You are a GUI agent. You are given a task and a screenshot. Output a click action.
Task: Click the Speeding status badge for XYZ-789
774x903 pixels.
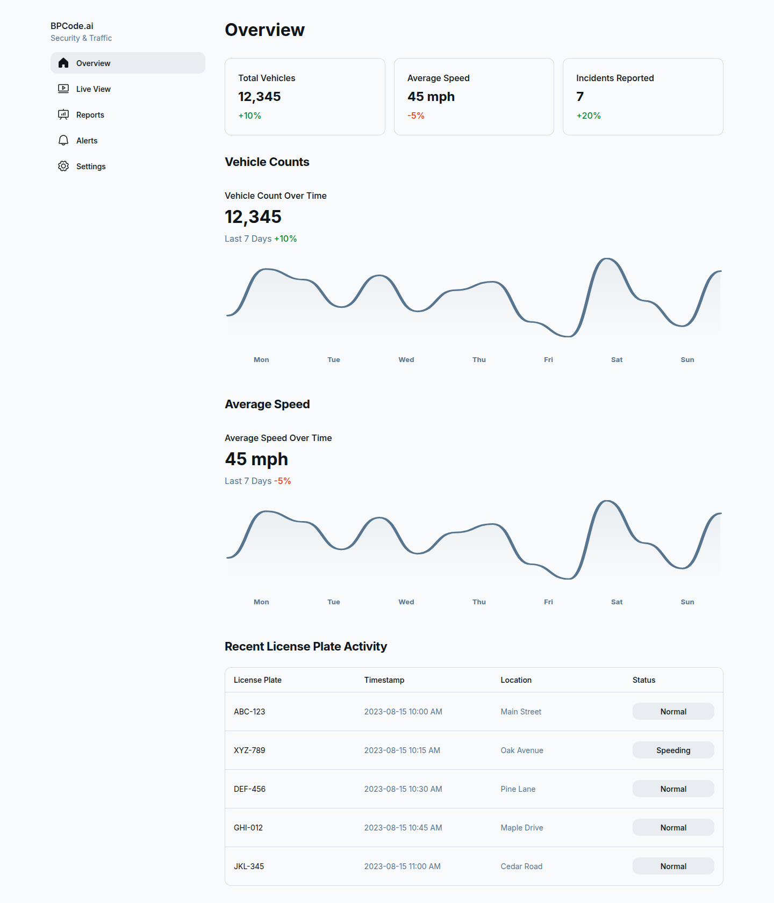click(673, 750)
